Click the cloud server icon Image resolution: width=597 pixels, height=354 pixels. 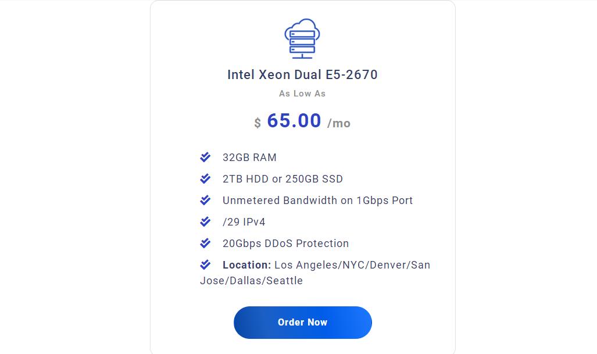coord(302,38)
